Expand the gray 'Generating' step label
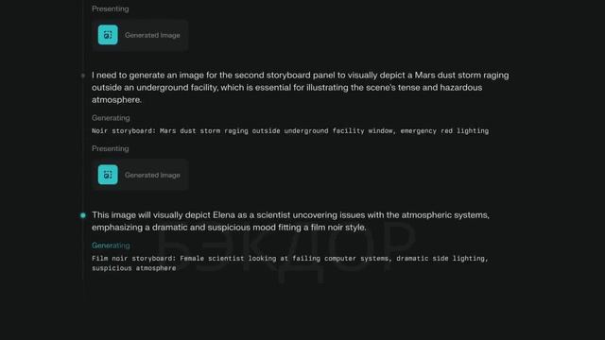This screenshot has height=340, width=605. coord(111,118)
